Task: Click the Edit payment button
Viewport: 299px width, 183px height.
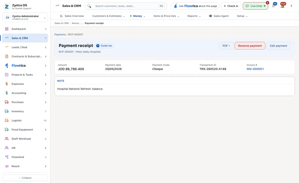Action: 278,46
